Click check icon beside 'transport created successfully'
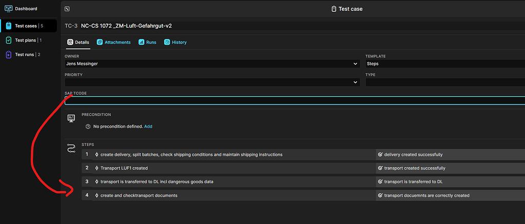The image size is (525, 224). 380,168
